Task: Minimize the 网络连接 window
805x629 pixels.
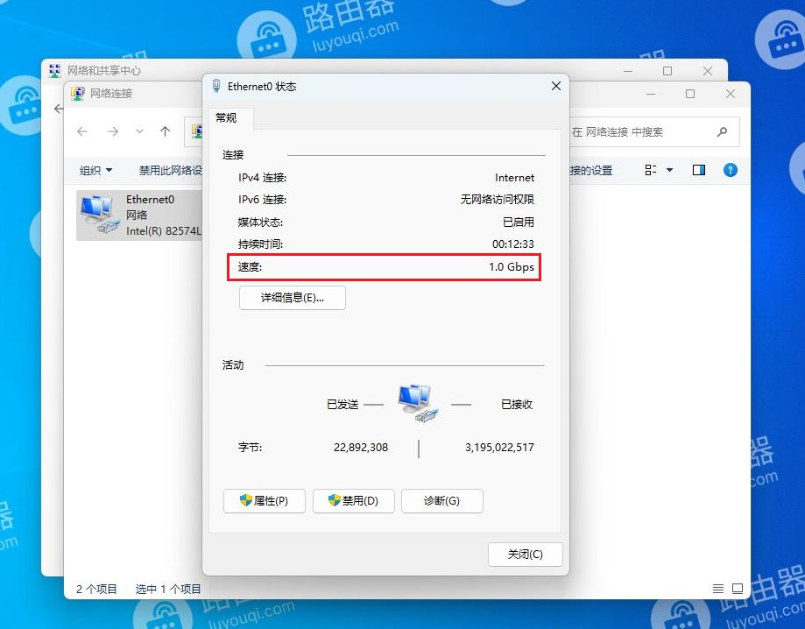Action: [651, 94]
